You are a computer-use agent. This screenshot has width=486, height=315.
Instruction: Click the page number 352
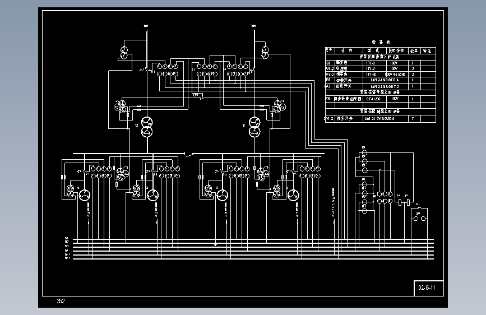61,301
